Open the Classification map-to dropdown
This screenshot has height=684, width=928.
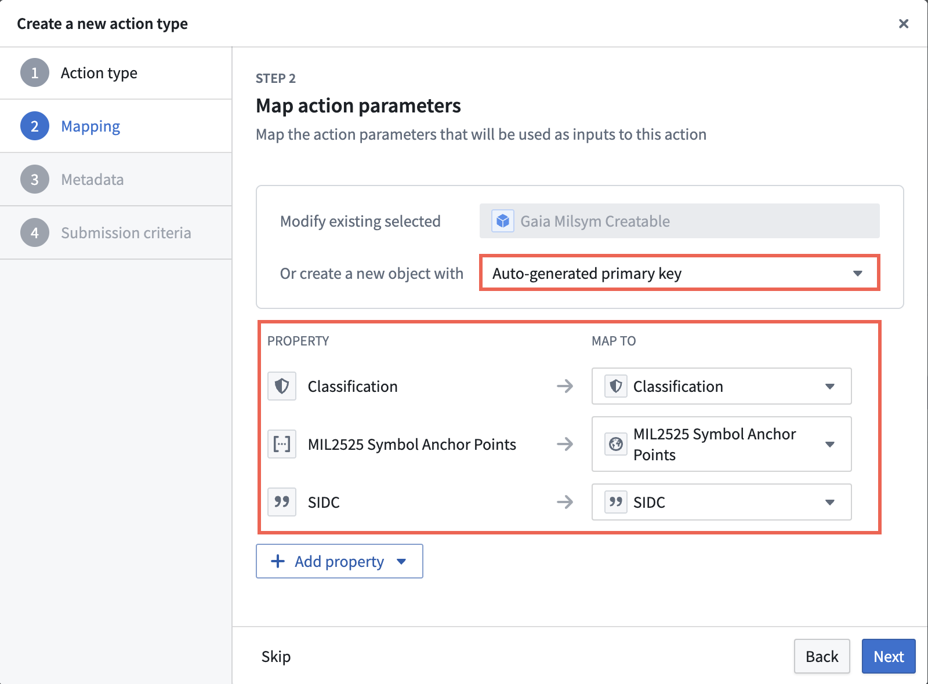click(722, 386)
